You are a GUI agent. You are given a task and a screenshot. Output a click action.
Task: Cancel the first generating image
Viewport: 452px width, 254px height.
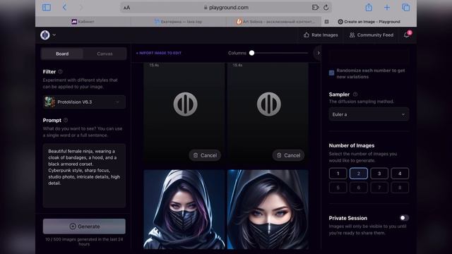tap(205, 155)
